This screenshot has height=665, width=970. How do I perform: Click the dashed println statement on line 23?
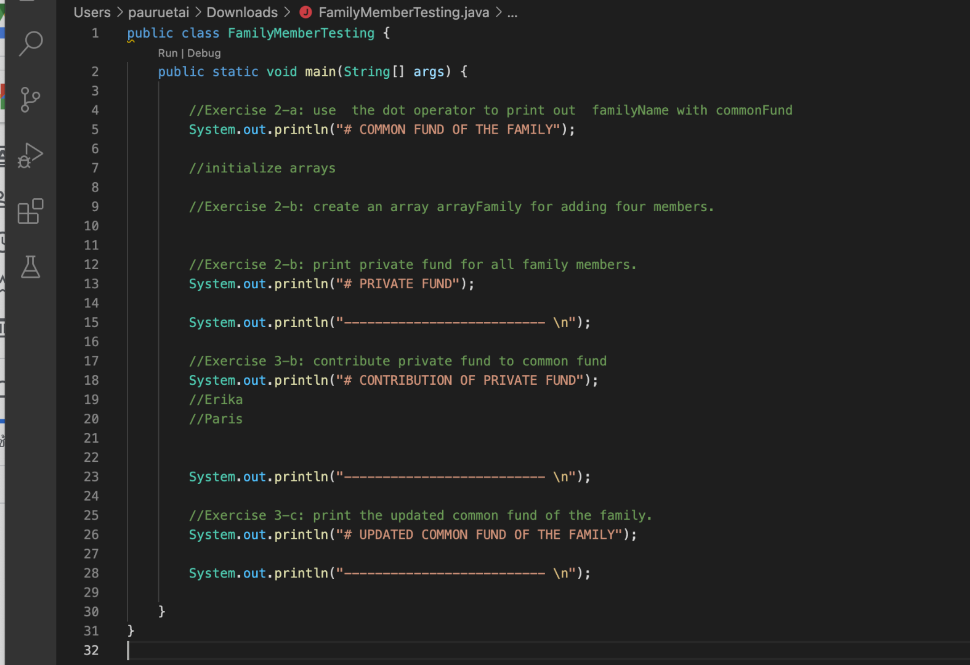pyautogui.click(x=390, y=477)
